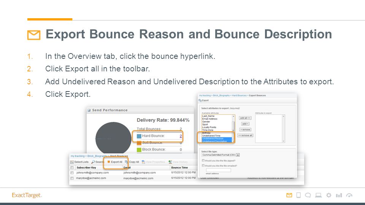This screenshot has height=205, width=365.
Task: Click the Export icon in export window
Action: coord(200,100)
